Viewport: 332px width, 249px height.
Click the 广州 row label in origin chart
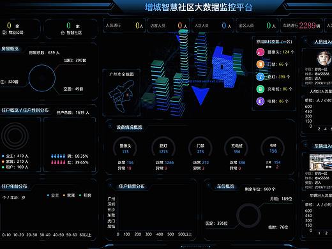111,199
